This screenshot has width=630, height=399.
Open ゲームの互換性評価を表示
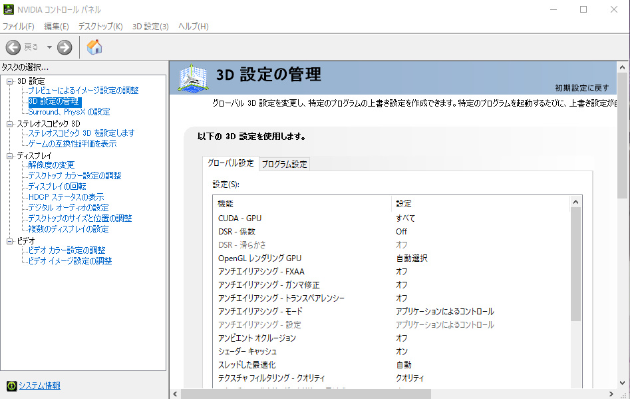73,144
